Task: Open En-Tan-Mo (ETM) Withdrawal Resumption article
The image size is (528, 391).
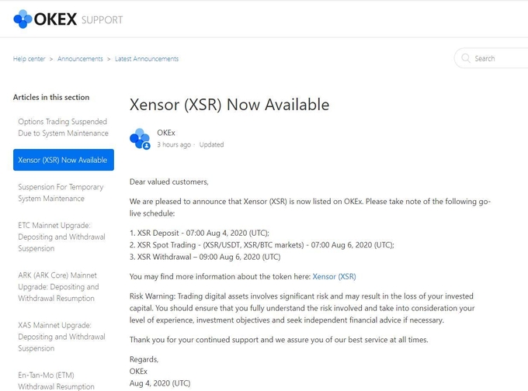Action: click(x=56, y=381)
